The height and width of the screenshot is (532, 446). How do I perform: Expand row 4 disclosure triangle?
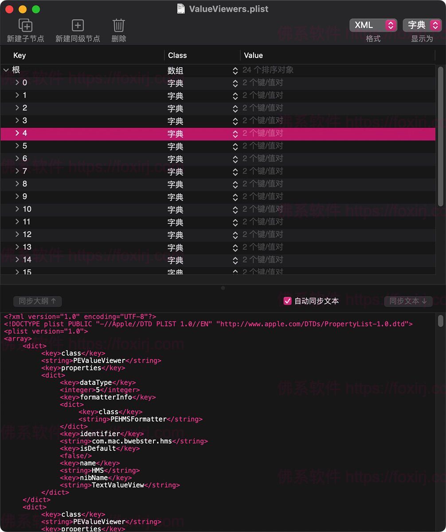point(17,133)
